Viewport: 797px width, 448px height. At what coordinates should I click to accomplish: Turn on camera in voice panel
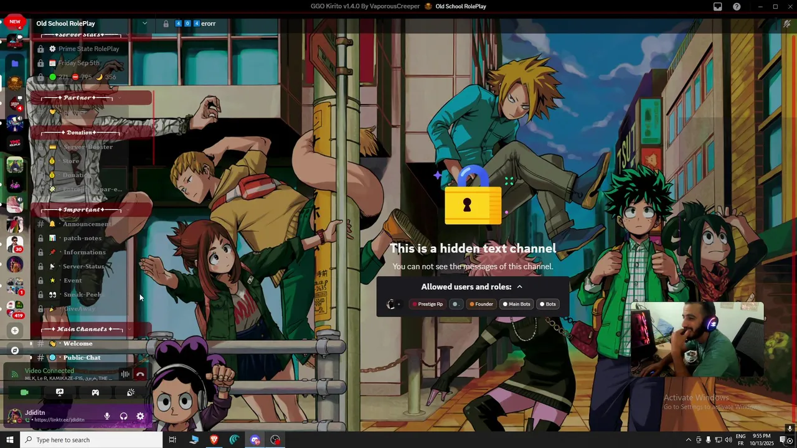click(x=24, y=393)
